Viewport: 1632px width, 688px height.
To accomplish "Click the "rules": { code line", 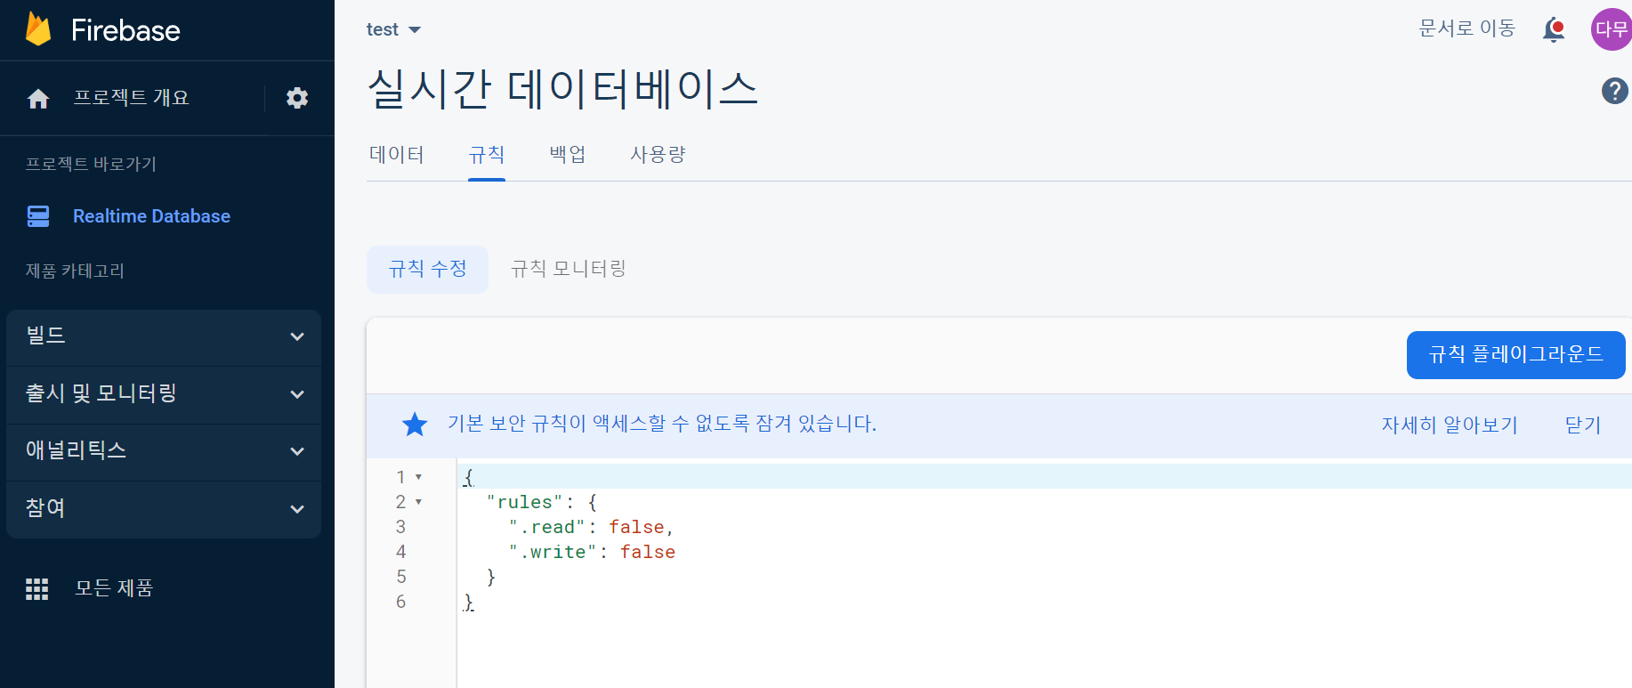I will click(542, 503).
